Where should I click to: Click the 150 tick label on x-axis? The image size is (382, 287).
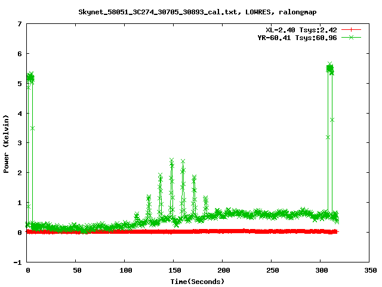[174, 270]
